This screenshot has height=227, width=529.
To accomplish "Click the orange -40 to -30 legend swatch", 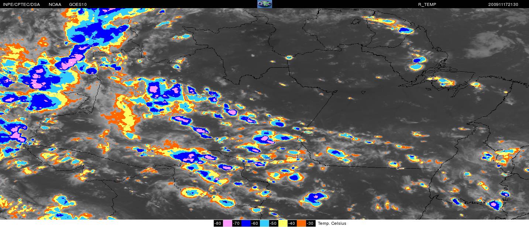I will (x=301, y=223).
